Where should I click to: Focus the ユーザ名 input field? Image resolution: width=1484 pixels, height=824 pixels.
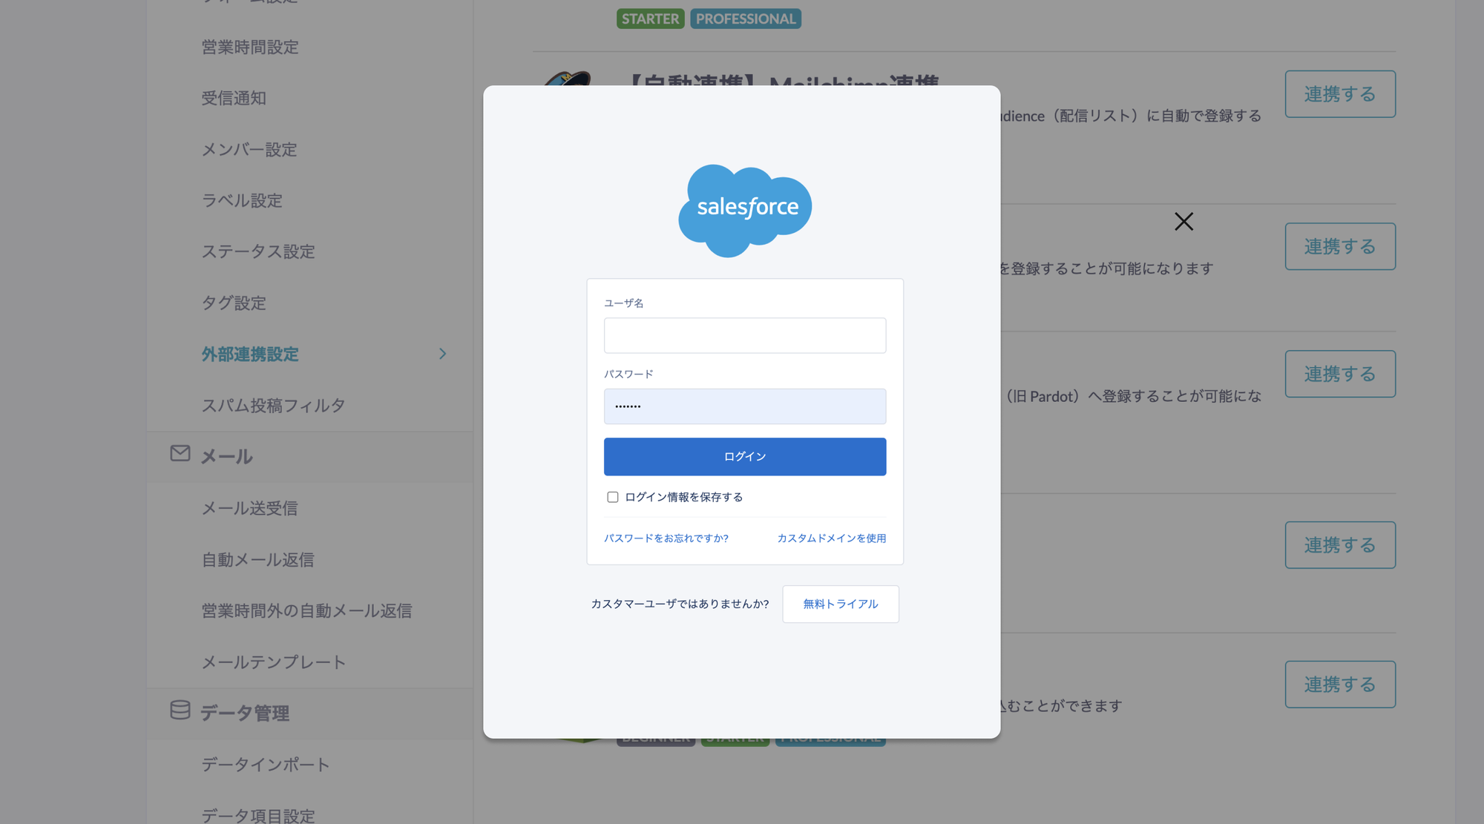[745, 335]
